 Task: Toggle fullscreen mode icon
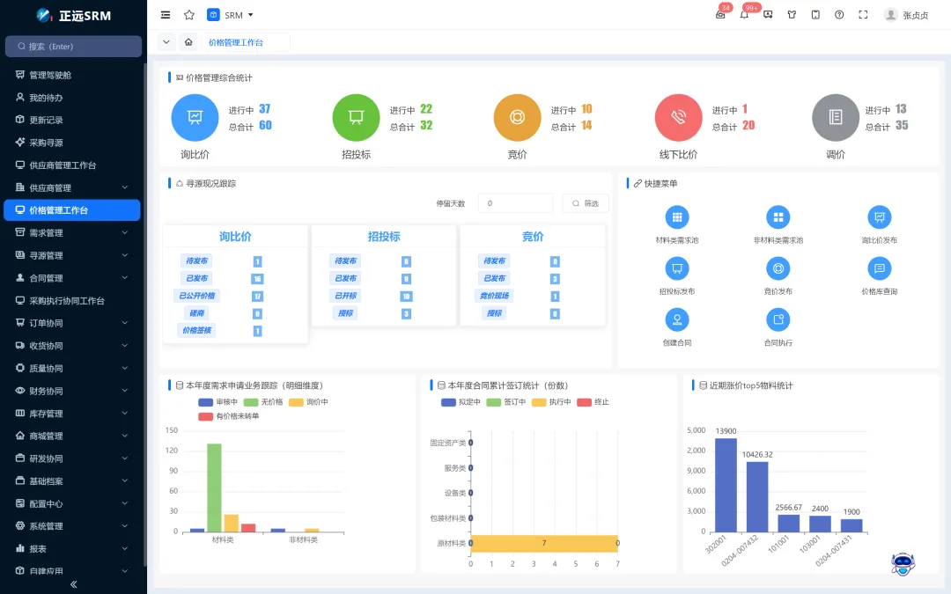pos(863,15)
